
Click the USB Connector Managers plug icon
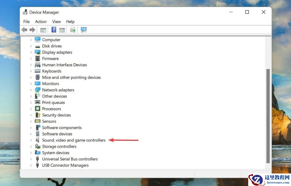[38, 165]
